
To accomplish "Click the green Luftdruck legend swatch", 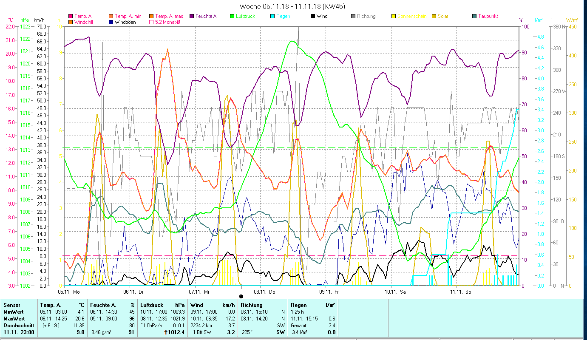I will pos(232,16).
